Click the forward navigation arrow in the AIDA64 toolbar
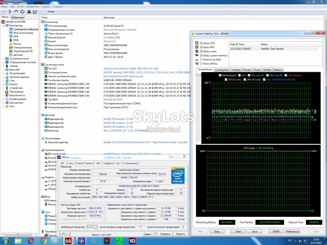This screenshot has width=327, height=245. 10,12
